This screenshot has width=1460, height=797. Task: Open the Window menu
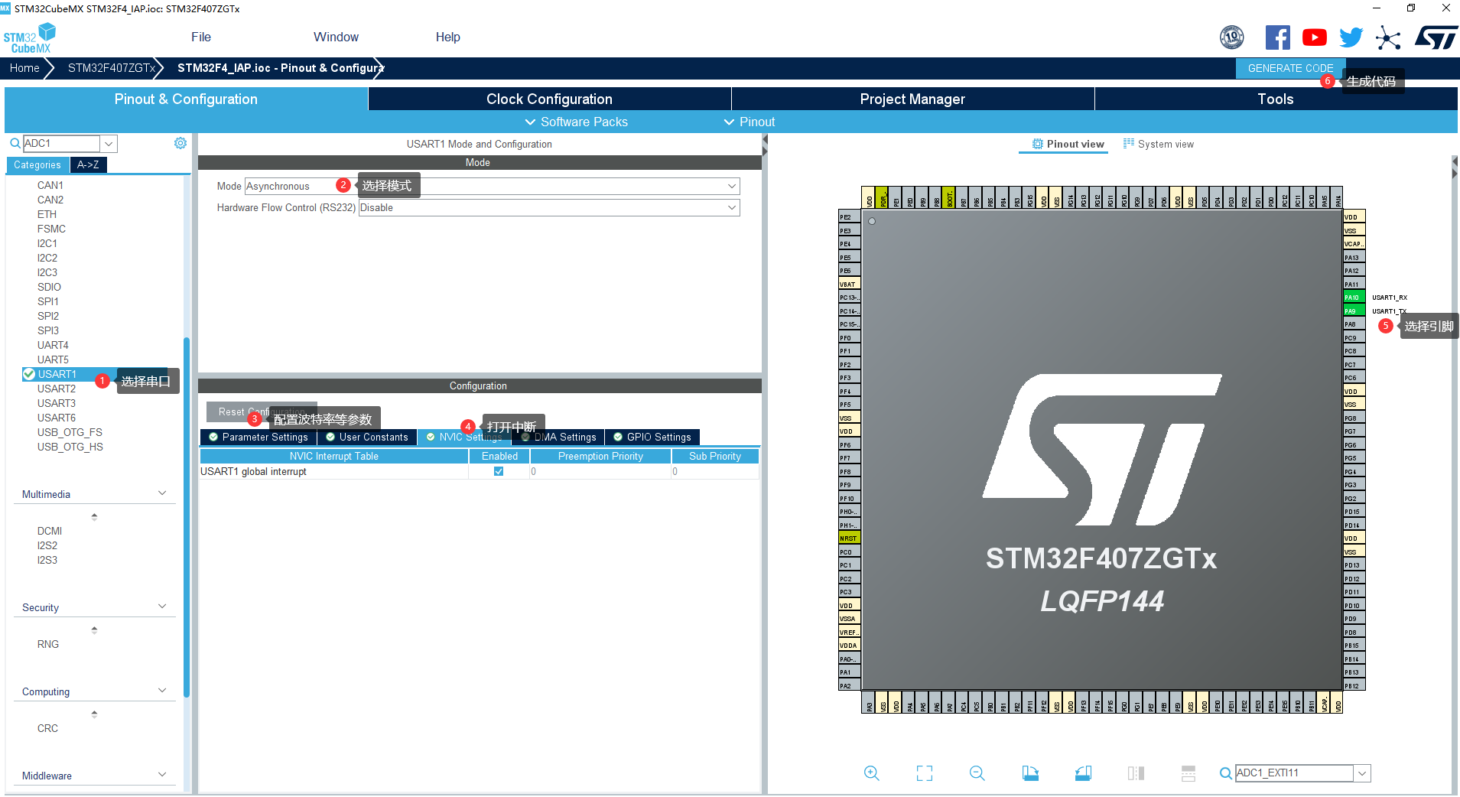[x=336, y=37]
